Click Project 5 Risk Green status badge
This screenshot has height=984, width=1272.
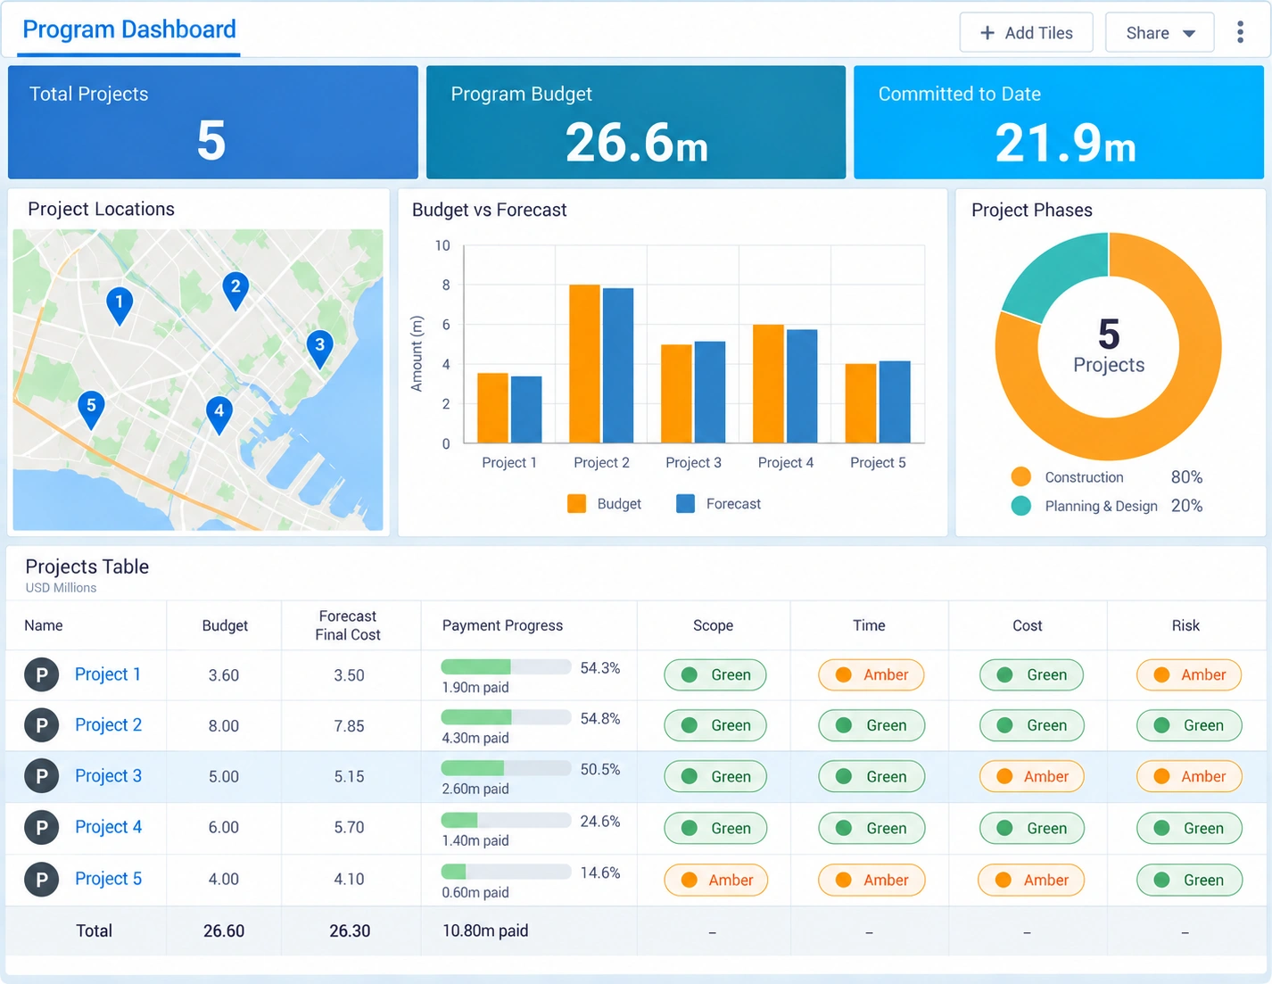[1189, 880]
